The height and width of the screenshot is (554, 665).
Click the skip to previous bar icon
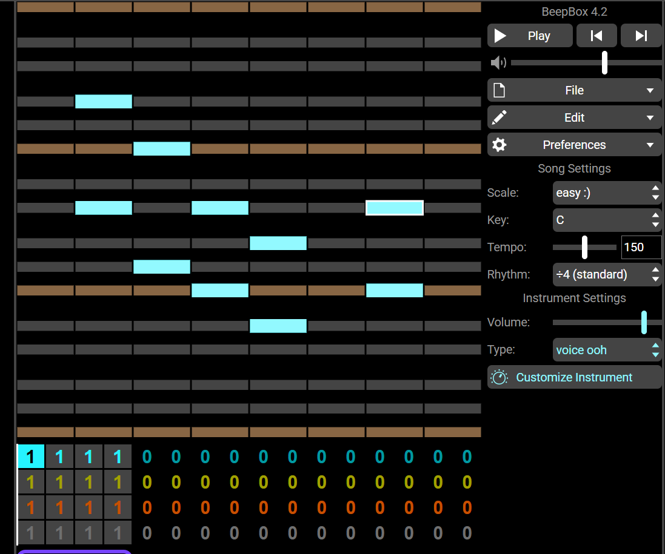coord(596,36)
